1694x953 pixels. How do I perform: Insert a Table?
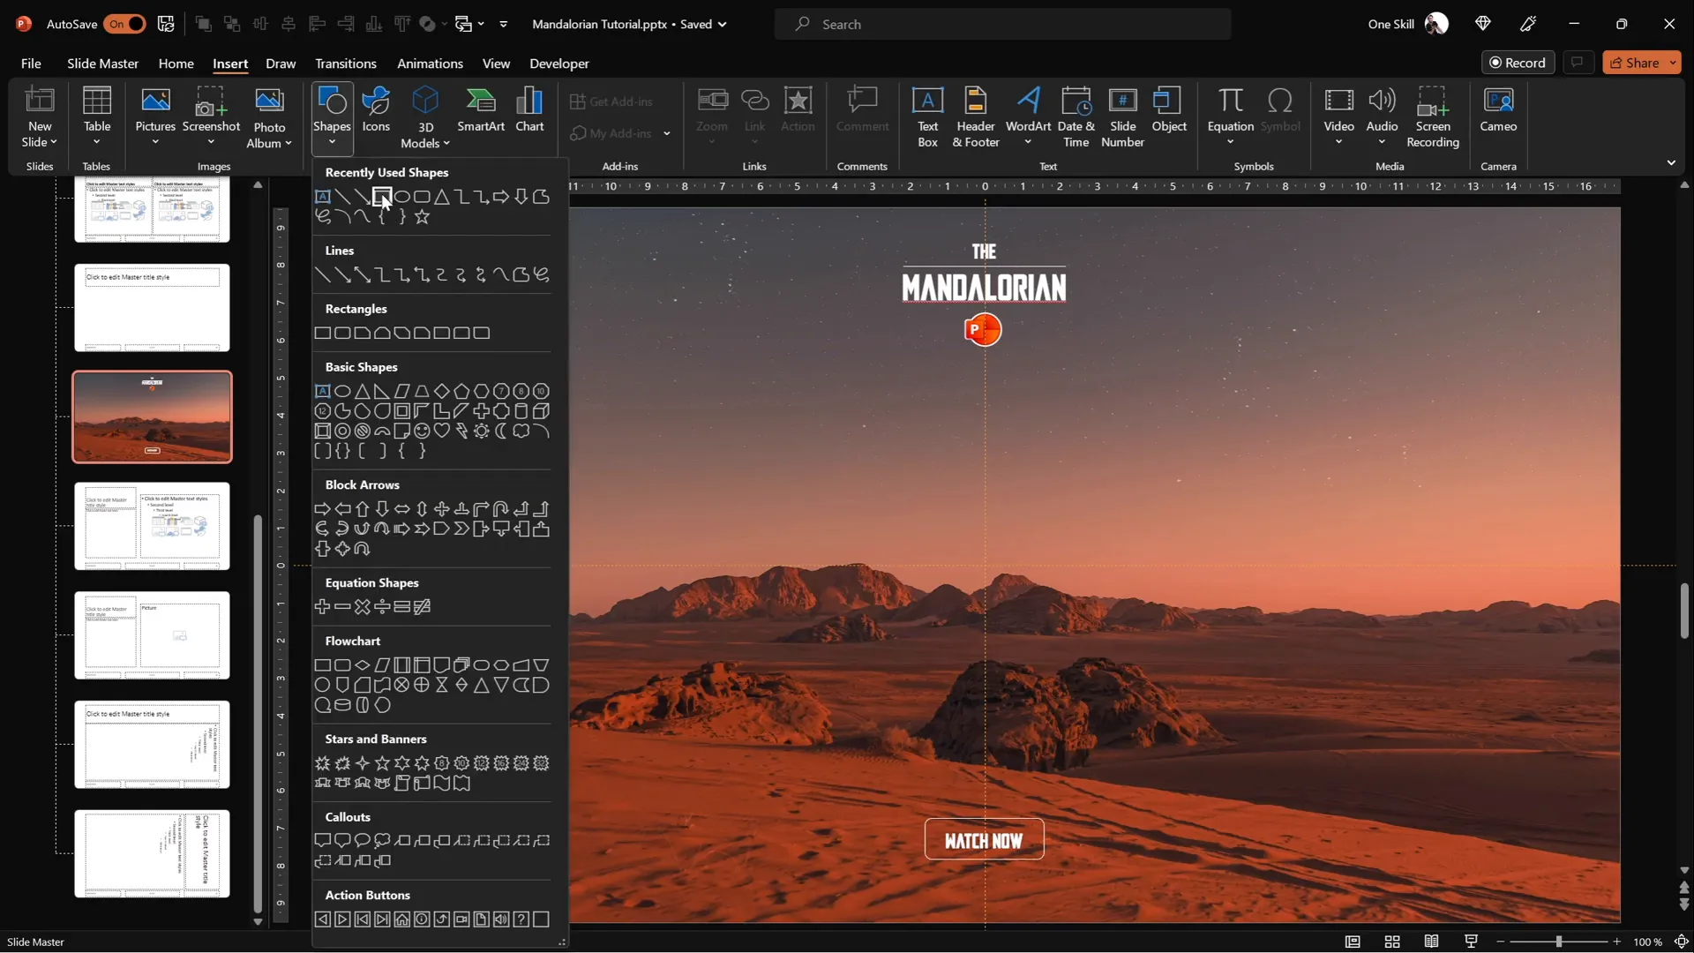click(97, 117)
